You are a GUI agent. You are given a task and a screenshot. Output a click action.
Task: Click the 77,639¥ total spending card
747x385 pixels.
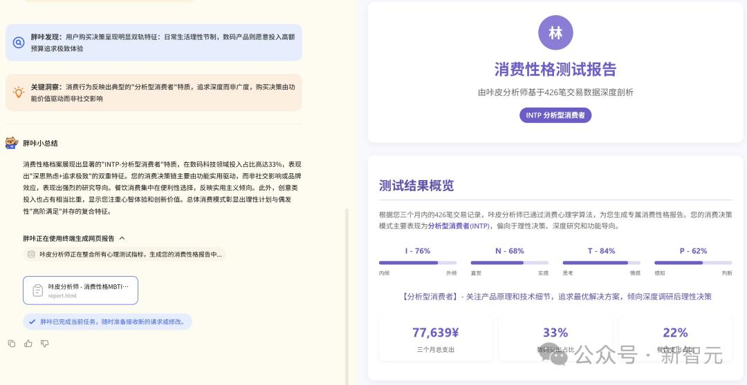pos(436,339)
